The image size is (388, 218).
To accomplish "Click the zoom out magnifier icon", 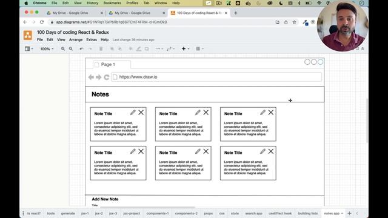I will [71, 49].
